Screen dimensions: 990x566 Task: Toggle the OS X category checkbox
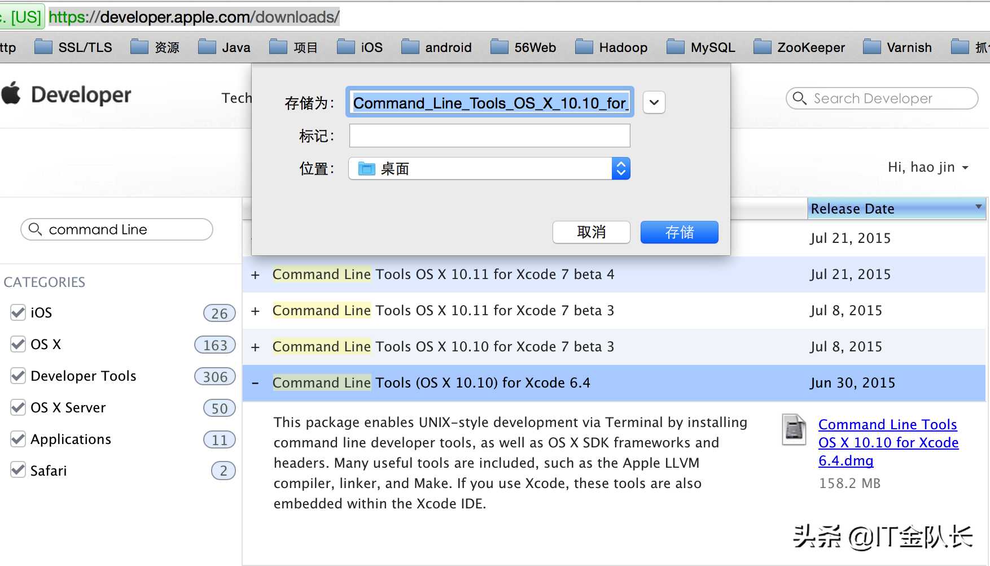pyautogui.click(x=18, y=344)
